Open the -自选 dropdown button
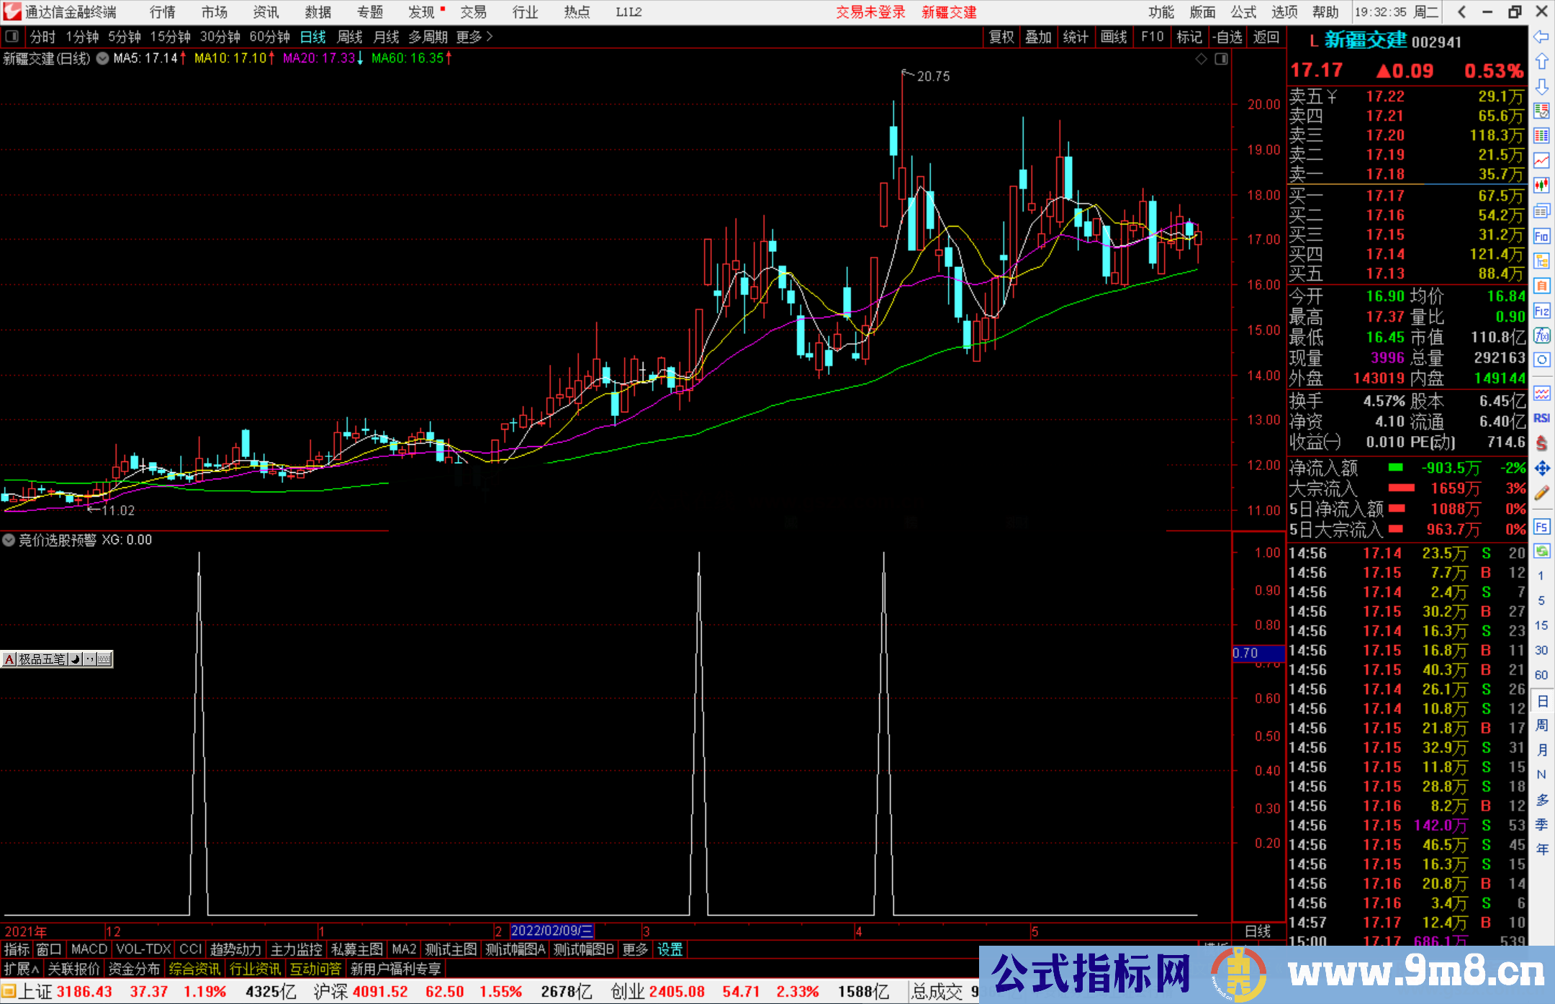 tap(1227, 37)
